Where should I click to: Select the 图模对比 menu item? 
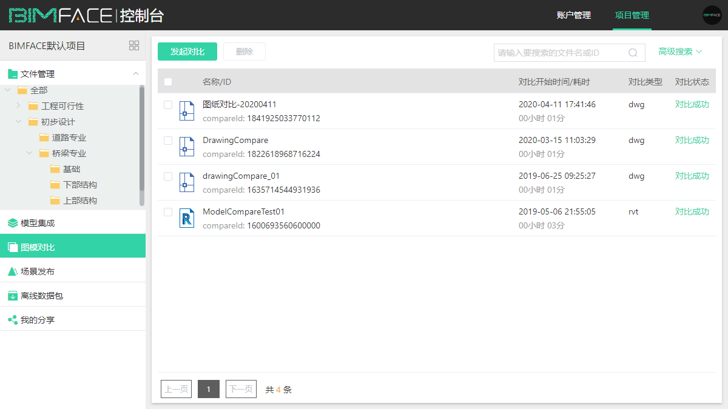tap(38, 247)
